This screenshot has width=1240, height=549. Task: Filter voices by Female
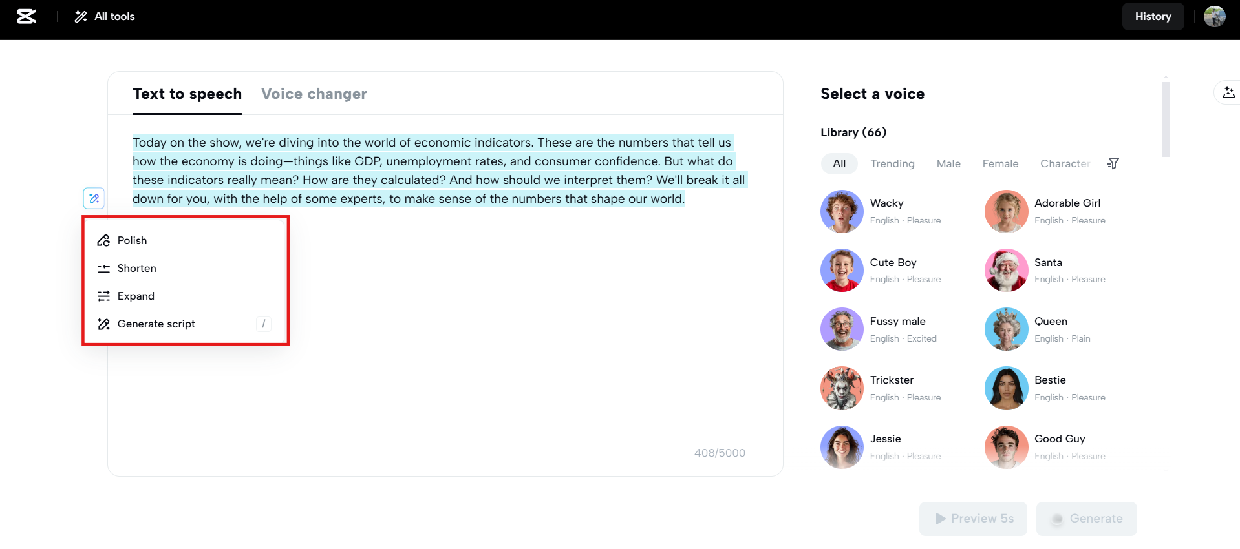click(1000, 163)
